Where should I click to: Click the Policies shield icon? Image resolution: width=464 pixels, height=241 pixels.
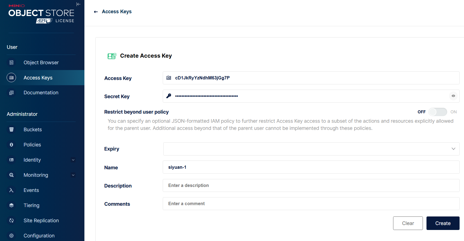11,145
